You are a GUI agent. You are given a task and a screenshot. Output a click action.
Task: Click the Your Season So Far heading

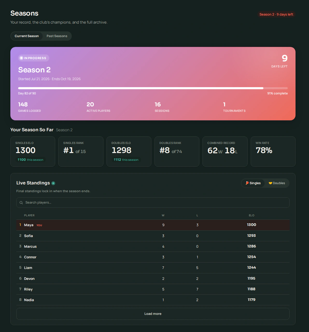[32, 130]
